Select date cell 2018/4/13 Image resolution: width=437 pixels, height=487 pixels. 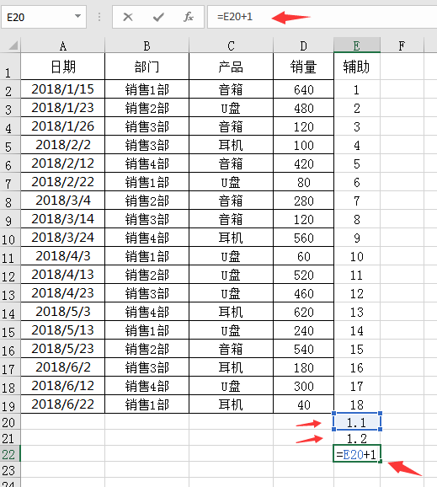tap(62, 275)
